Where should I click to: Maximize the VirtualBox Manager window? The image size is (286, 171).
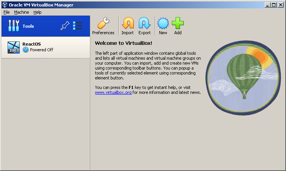(x=274, y=5)
